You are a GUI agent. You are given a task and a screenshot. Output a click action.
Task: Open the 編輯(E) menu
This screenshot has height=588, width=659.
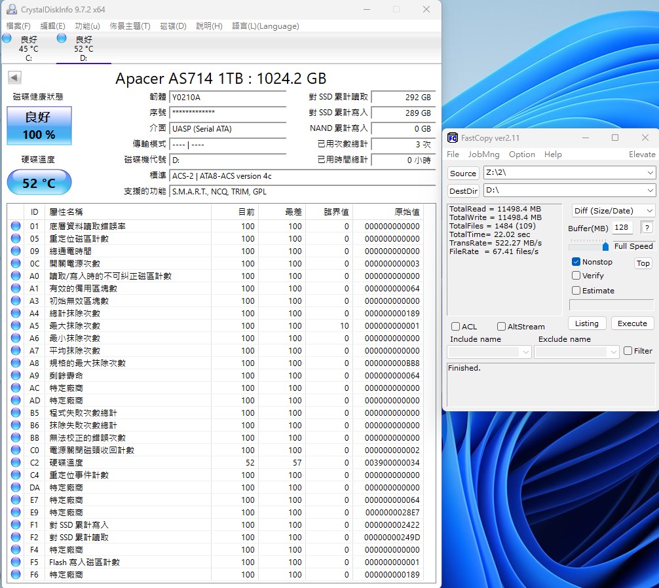tap(52, 26)
